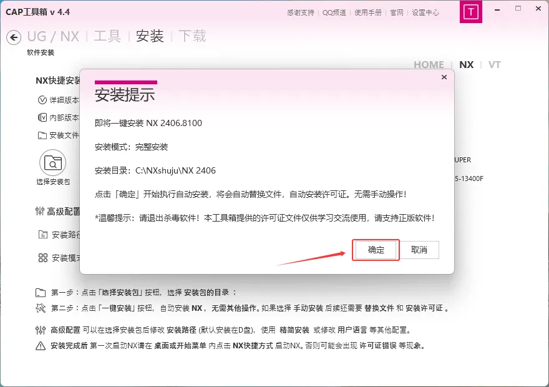549x387 pixels.
Task: Open the 感谢支持 link
Action: [x=301, y=12]
